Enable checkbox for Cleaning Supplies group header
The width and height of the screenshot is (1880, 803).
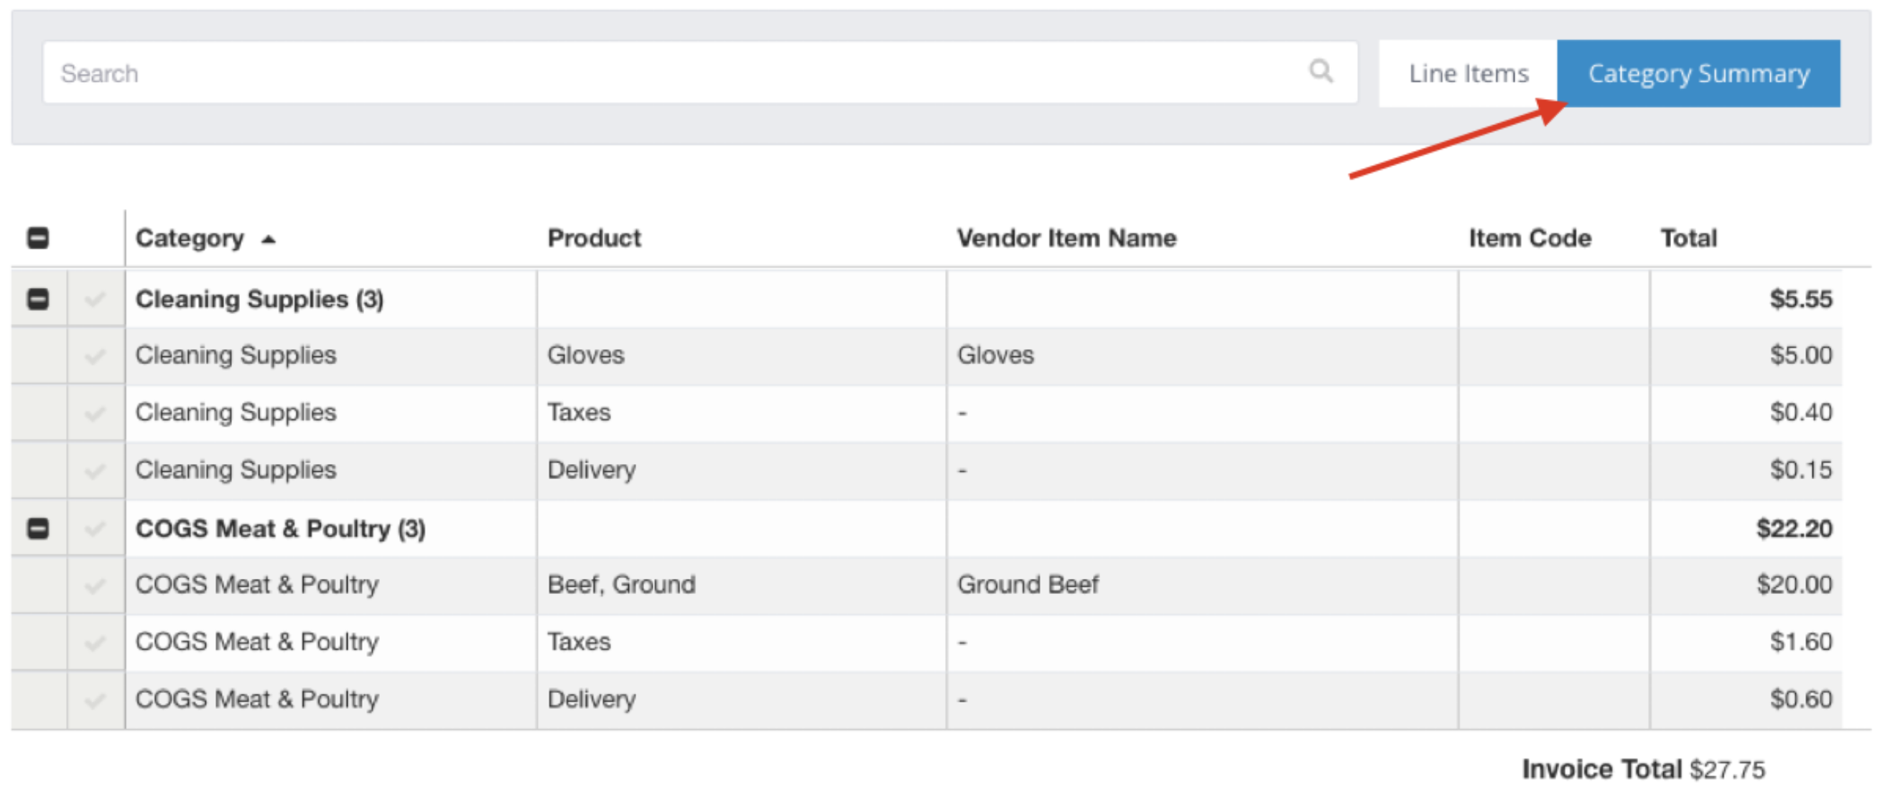pyautogui.click(x=90, y=297)
